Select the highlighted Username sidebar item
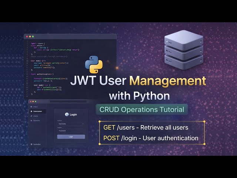Image resolution: width=237 pixels, height=178 pixels. [37, 111]
